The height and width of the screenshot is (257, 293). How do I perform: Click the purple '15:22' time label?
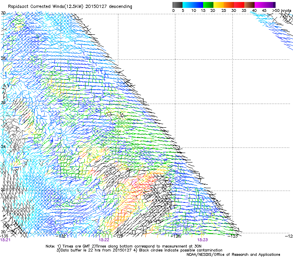click(104, 240)
